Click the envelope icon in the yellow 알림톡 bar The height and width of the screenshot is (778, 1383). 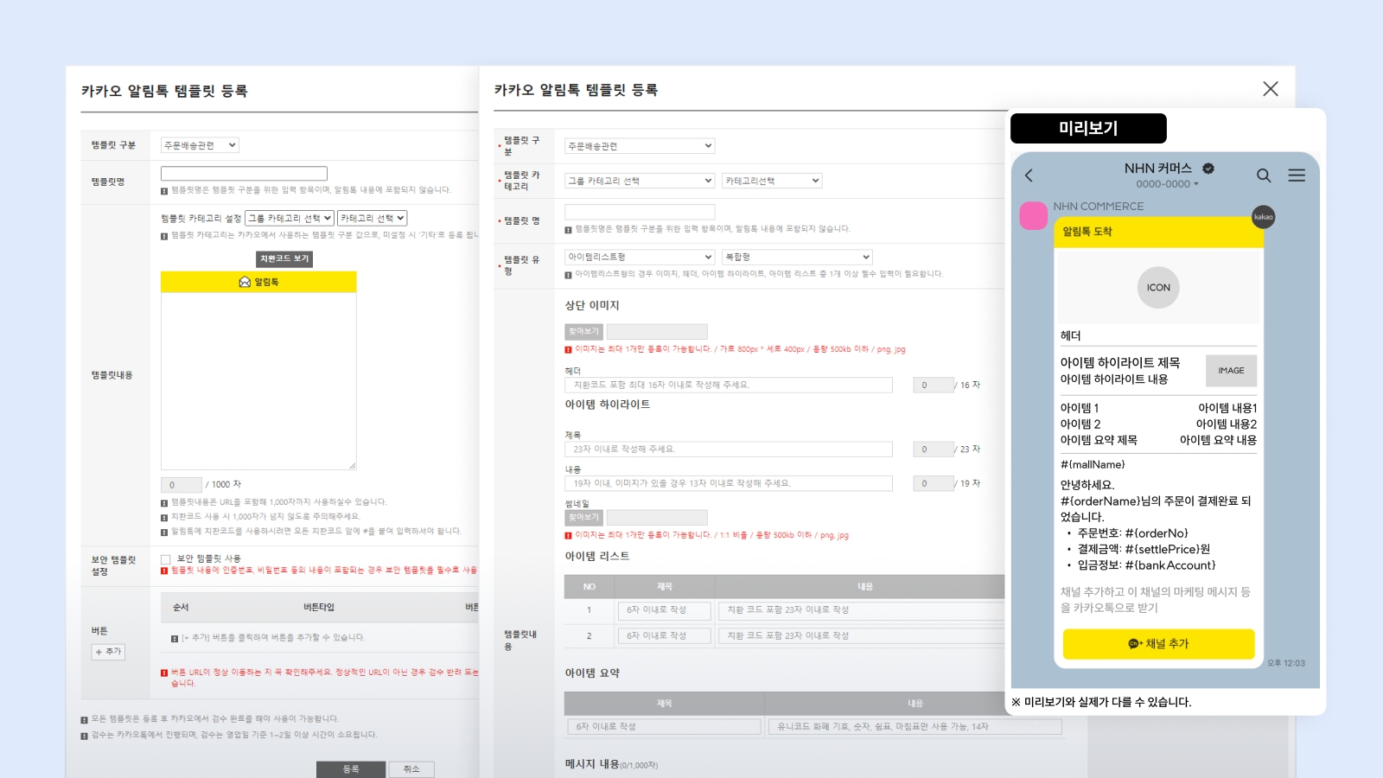click(245, 282)
